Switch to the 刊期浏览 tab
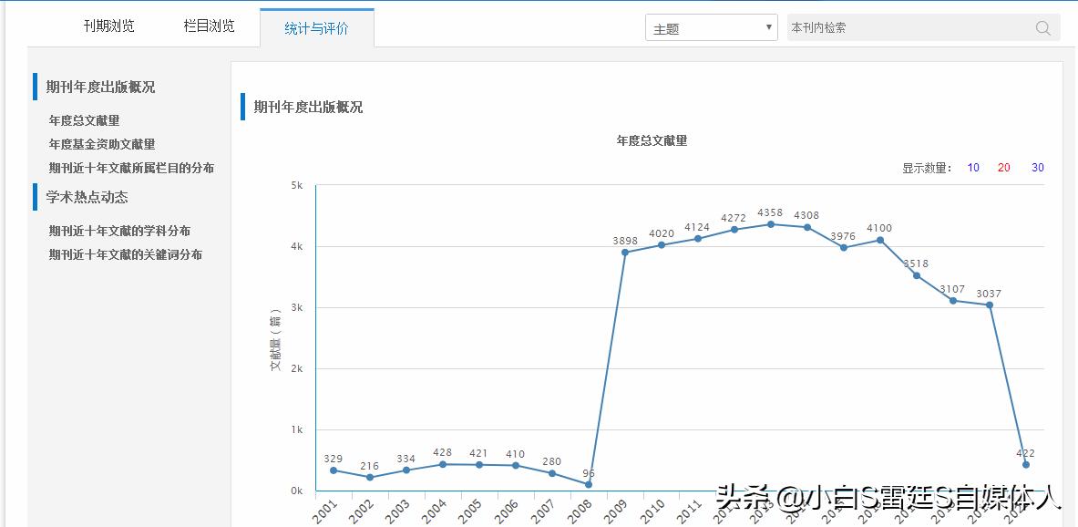The height and width of the screenshot is (527, 1078). [x=108, y=26]
